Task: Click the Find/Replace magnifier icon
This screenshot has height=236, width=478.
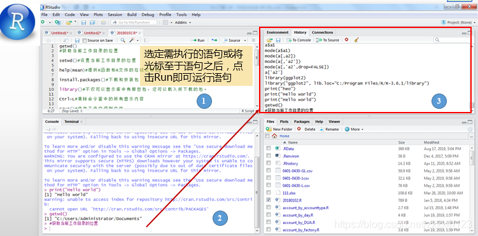Action: (123, 40)
